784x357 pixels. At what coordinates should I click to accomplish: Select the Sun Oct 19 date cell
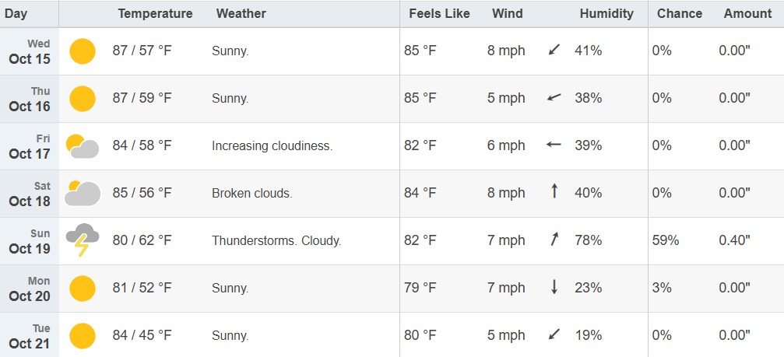(30, 241)
